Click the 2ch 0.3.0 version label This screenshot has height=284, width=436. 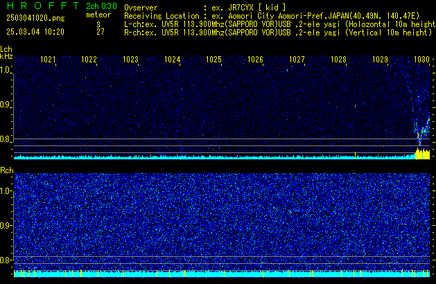101,6
